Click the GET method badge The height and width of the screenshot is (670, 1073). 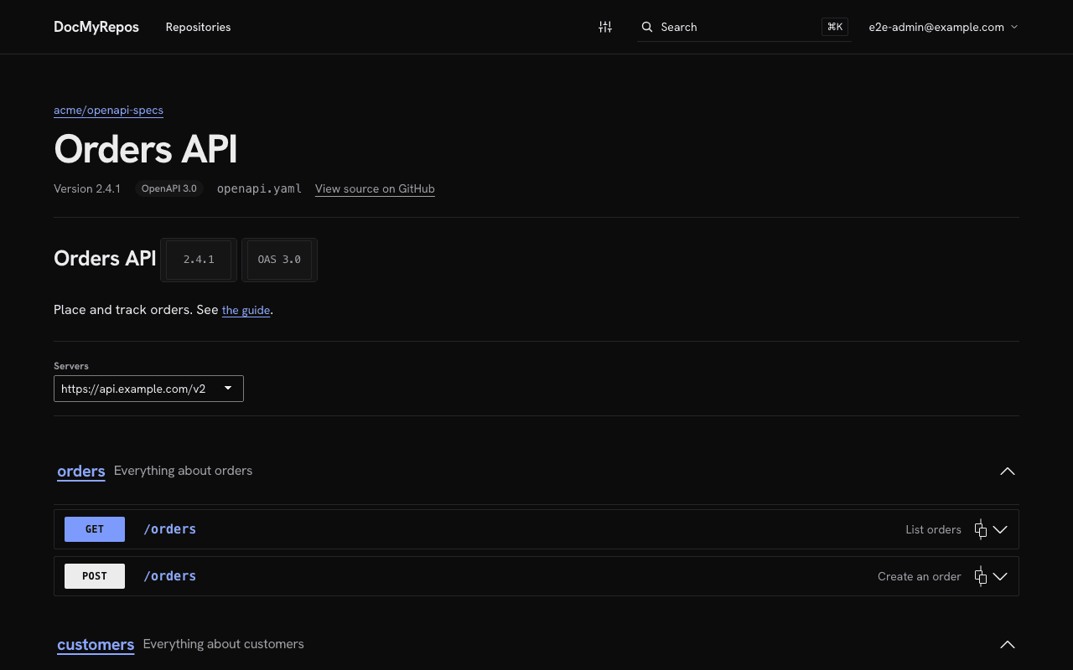[x=95, y=529]
